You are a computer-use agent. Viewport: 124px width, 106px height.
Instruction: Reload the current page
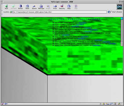coord(20,7)
